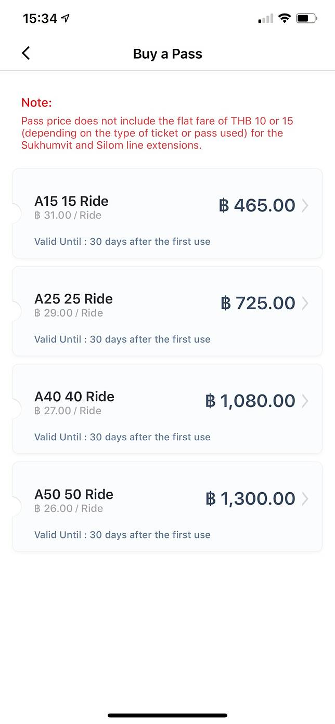
Task: Choose the A40 40 Ride pass title
Action: (x=74, y=397)
